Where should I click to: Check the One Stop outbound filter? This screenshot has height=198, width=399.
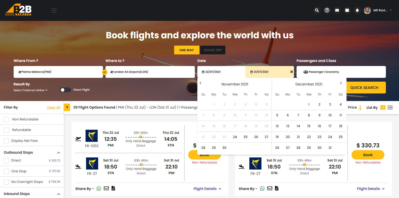(6, 171)
